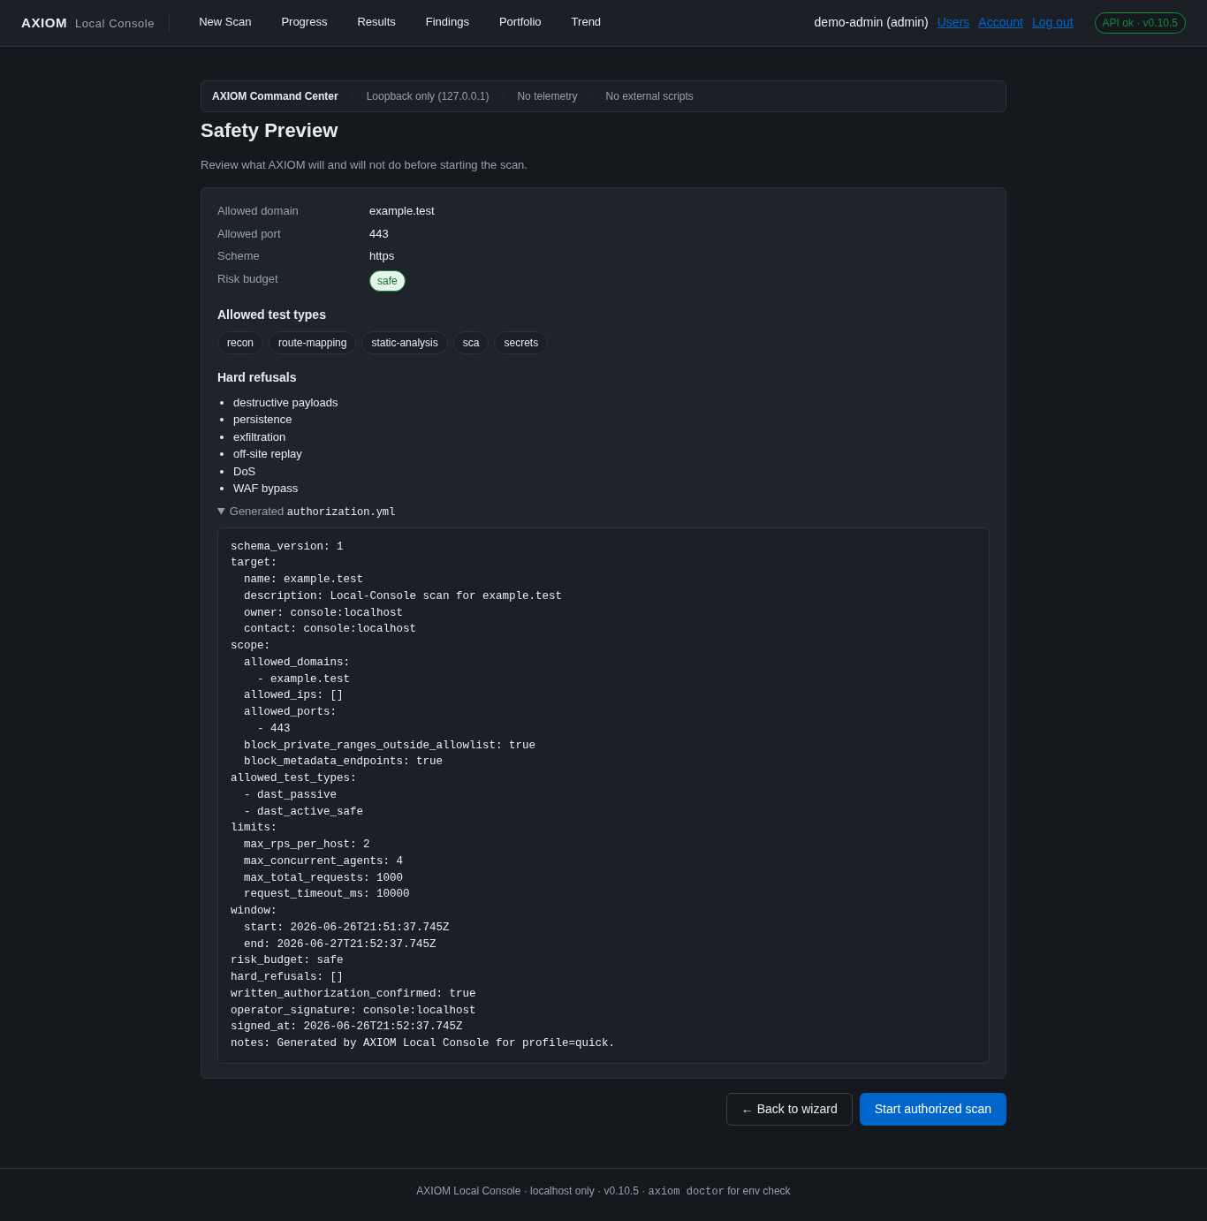Screen dimensions: 1207x1221
Task: Open the Results nav item
Action: click(x=376, y=22)
